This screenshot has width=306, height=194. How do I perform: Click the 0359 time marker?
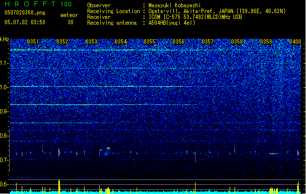point(266,42)
